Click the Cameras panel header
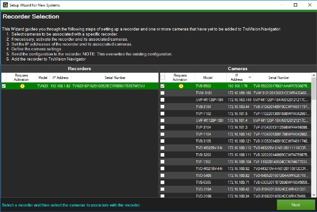Image resolution: width=317 pixels, height=212 pixels. point(238,68)
